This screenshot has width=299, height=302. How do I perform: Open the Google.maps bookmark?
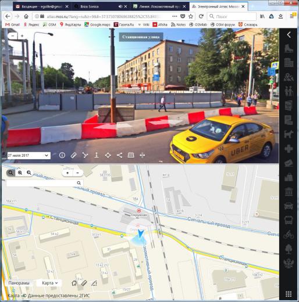point(97,24)
